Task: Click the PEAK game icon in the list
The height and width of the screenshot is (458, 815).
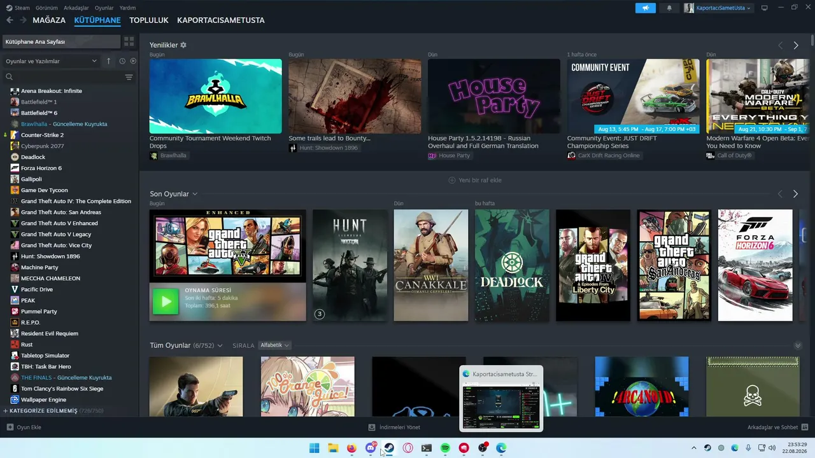Action: coord(15,300)
